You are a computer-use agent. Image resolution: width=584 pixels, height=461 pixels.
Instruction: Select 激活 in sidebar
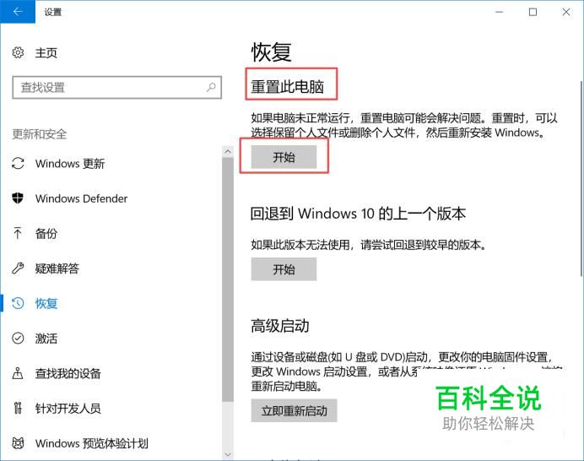tap(46, 339)
